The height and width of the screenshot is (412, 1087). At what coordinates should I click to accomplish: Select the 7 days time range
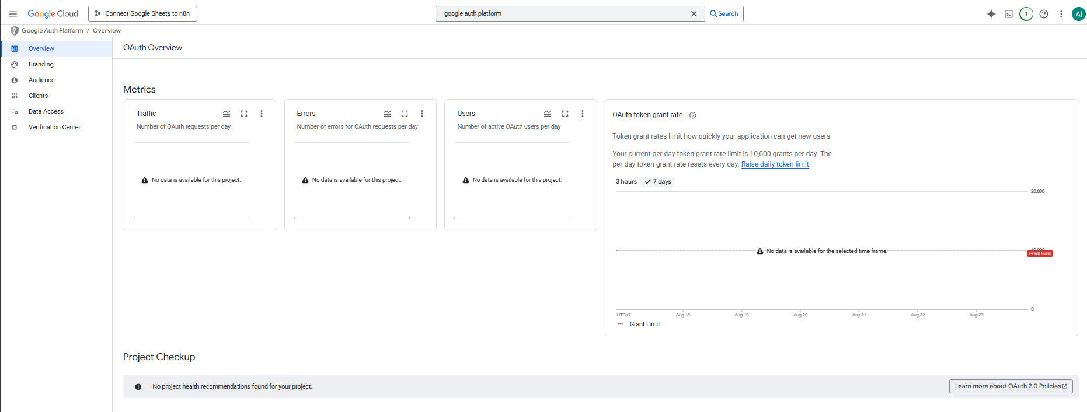[658, 182]
